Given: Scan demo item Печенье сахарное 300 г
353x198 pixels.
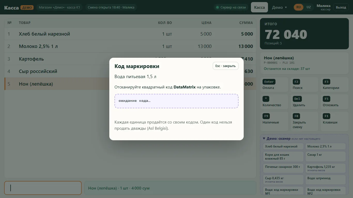Looking at the screenshot, I should pyautogui.click(x=283, y=168).
